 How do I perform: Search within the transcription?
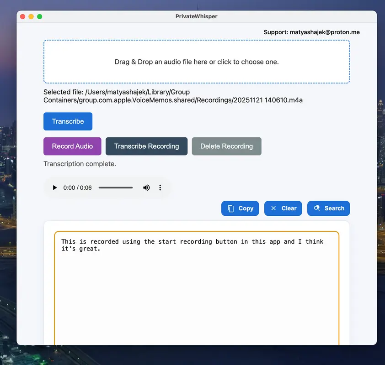pyautogui.click(x=328, y=209)
